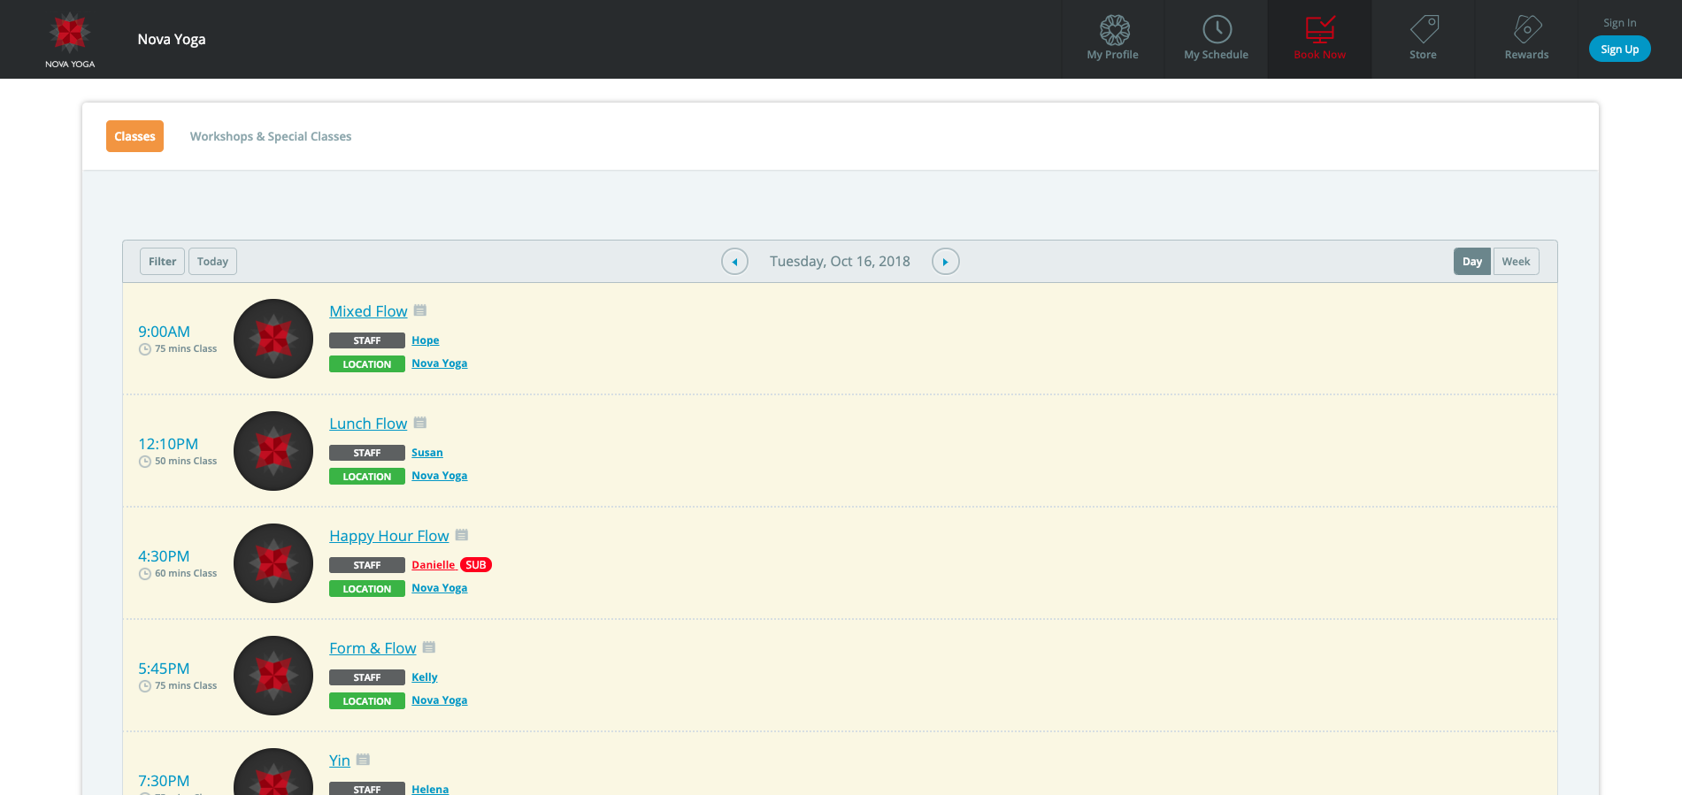Image resolution: width=1682 pixels, height=795 pixels.
Task: Open My Schedule with the clock icon
Action: tap(1217, 39)
